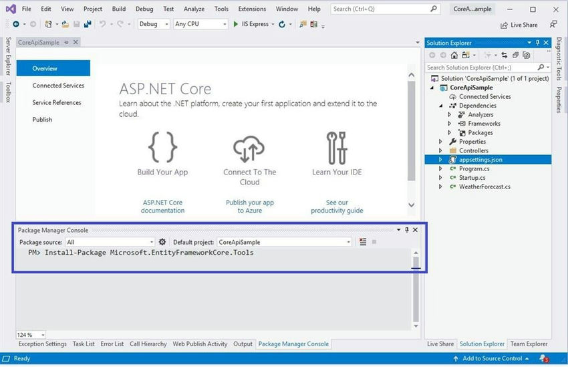The image size is (568, 367).
Task: Toggle auto-hide pin on Solution Explorer
Action: [x=537, y=43]
